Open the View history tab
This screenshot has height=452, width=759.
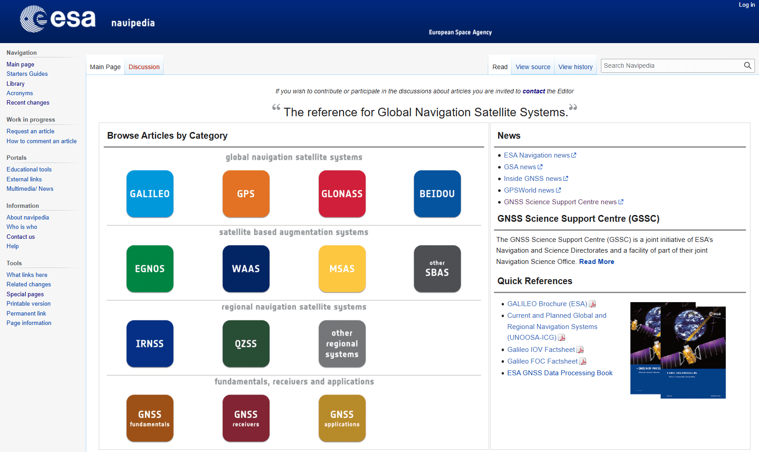click(575, 66)
